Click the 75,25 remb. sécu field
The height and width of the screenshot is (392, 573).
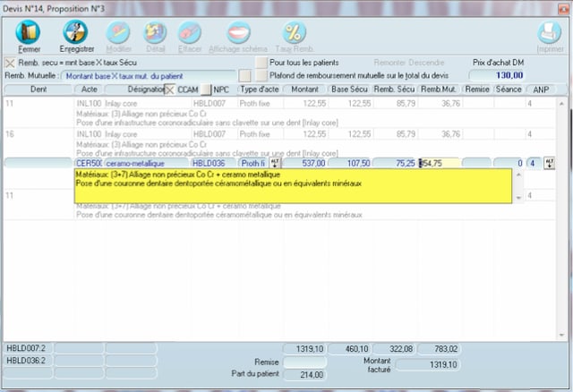[395, 163]
